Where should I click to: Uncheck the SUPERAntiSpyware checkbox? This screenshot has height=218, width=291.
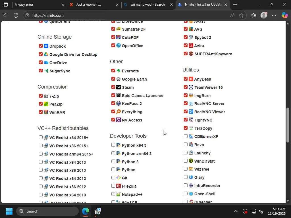(185, 54)
